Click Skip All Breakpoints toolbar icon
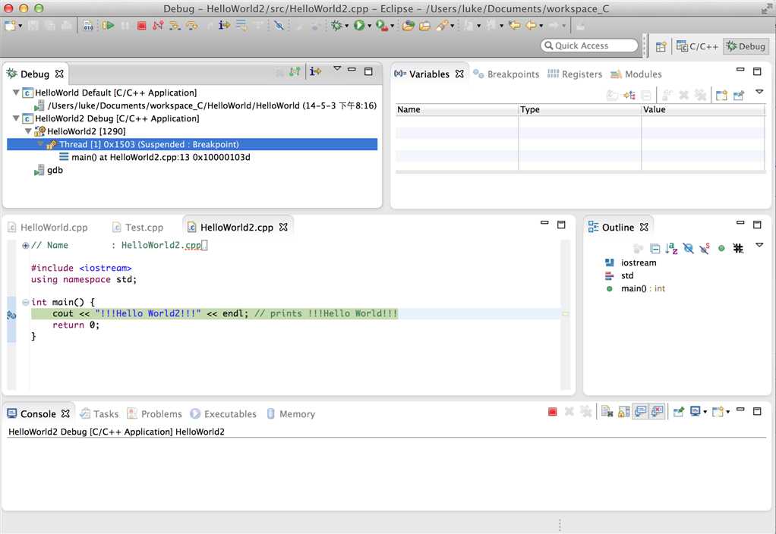Image resolution: width=776 pixels, height=534 pixels. click(279, 25)
